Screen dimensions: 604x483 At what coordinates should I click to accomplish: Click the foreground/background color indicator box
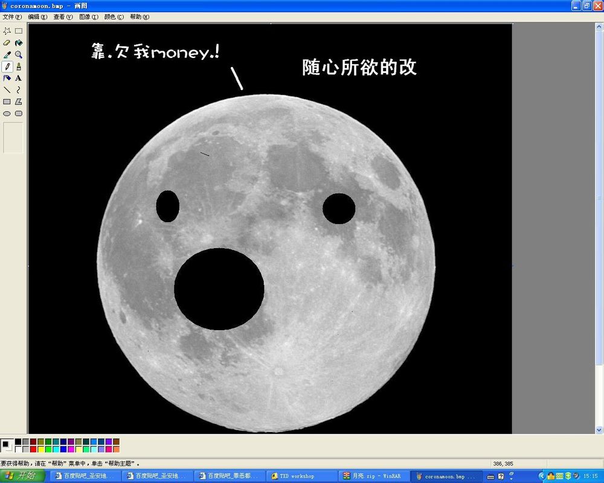[x=7, y=446]
